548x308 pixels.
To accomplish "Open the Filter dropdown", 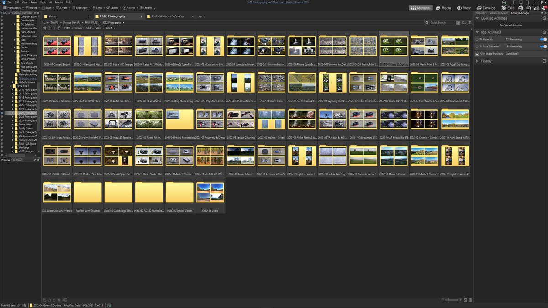I will [68, 28].
